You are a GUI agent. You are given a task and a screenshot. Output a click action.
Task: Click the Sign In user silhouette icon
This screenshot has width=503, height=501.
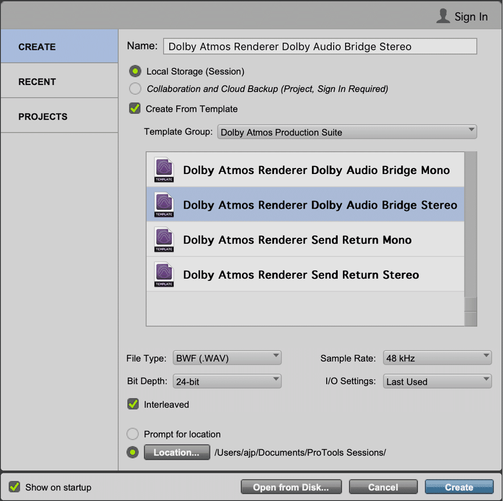(x=443, y=16)
